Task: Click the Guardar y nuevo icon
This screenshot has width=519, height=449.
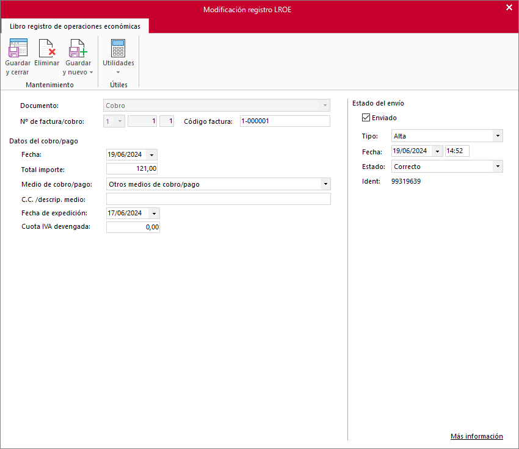Action: (x=78, y=48)
